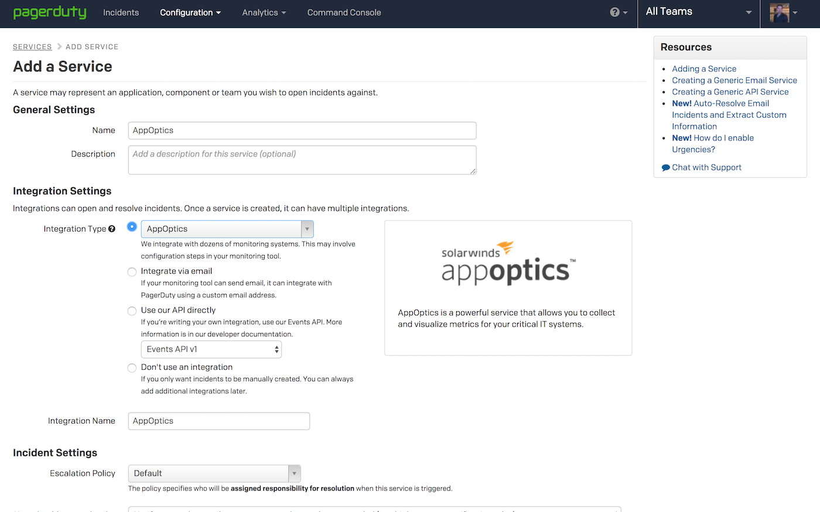820x512 pixels.
Task: Open the Analytics menu
Action: click(264, 12)
